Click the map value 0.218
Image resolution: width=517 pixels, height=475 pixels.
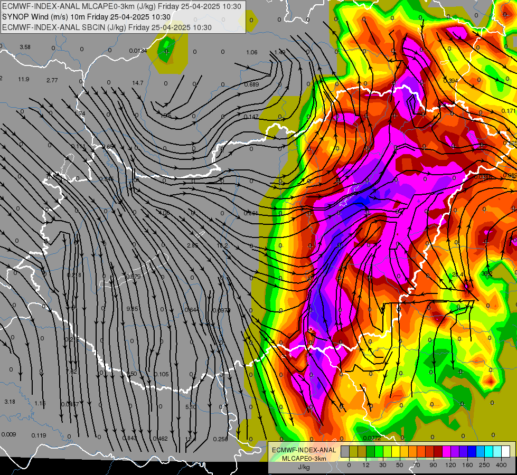pyautogui.click(x=74, y=275)
